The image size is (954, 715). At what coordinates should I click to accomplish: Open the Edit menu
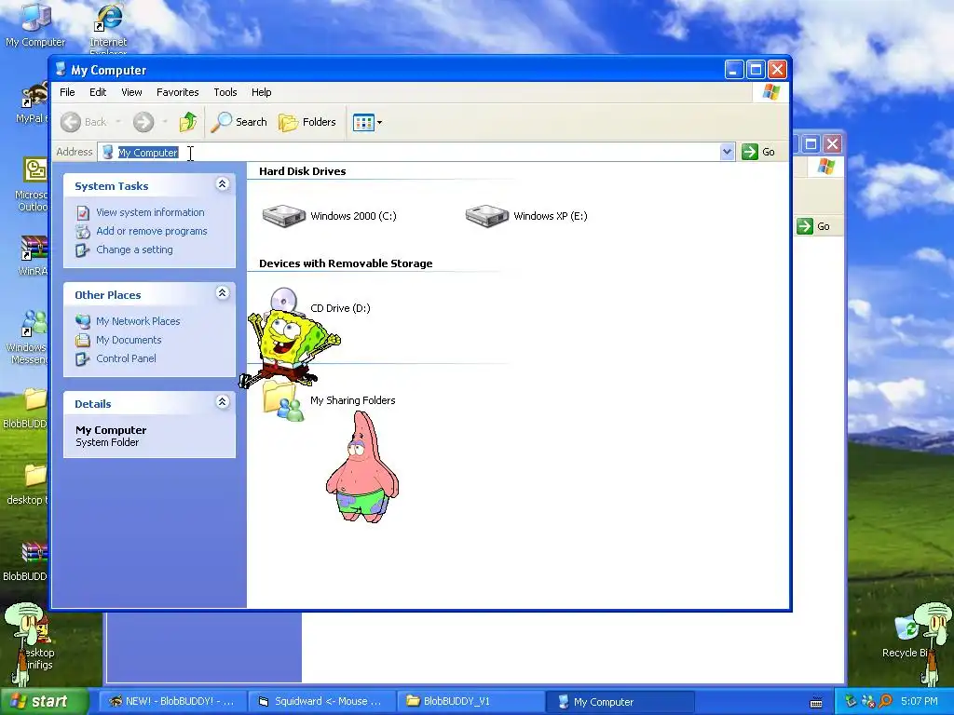[x=98, y=92]
